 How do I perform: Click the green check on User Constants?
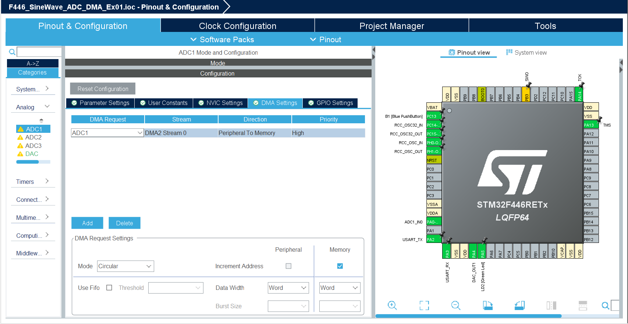(143, 103)
